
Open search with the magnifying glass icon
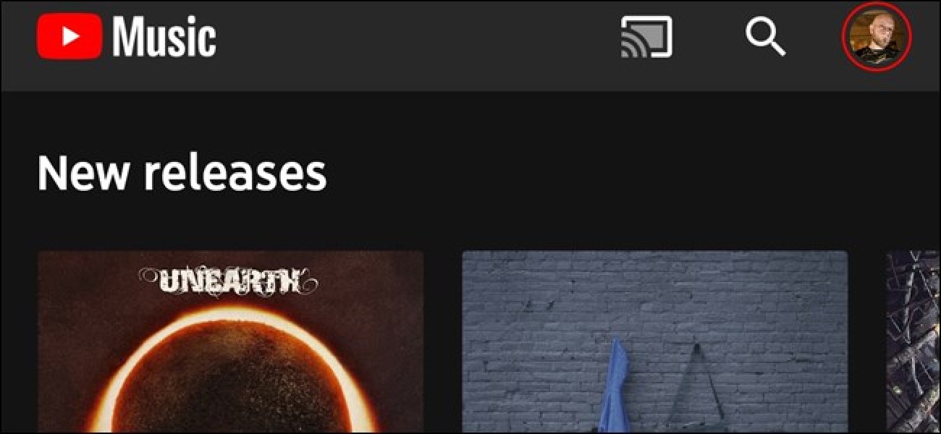coord(766,36)
